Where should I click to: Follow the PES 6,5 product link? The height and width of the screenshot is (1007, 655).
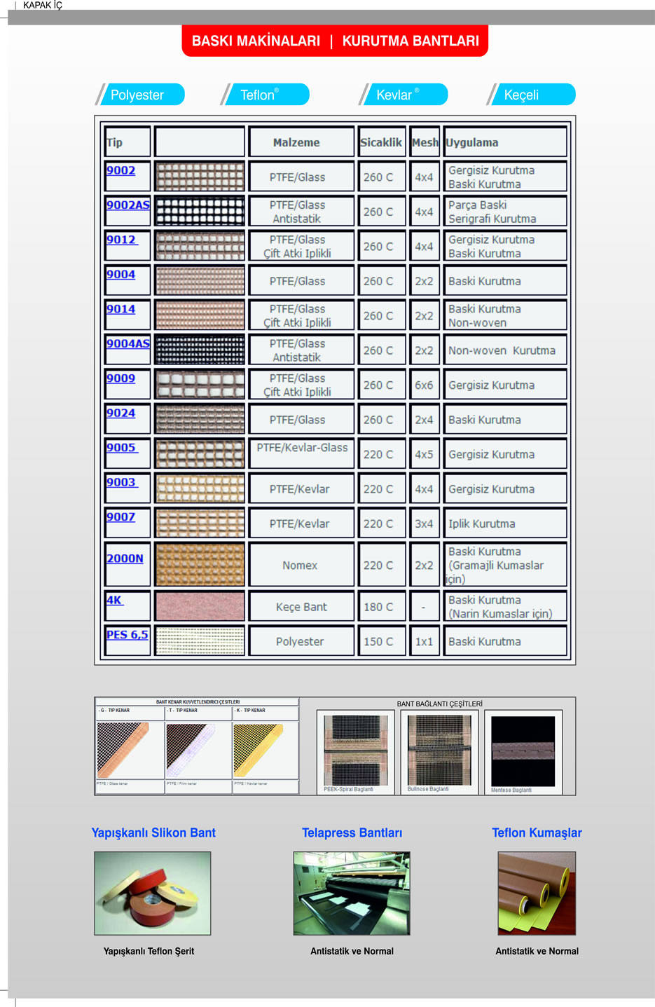127,635
